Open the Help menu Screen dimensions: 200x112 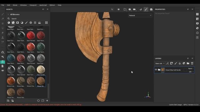click(59, 5)
